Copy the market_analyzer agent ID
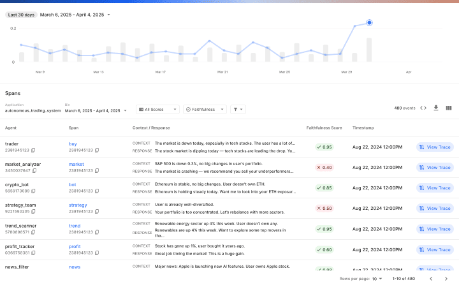This screenshot has width=459, height=287. [x=34, y=170]
